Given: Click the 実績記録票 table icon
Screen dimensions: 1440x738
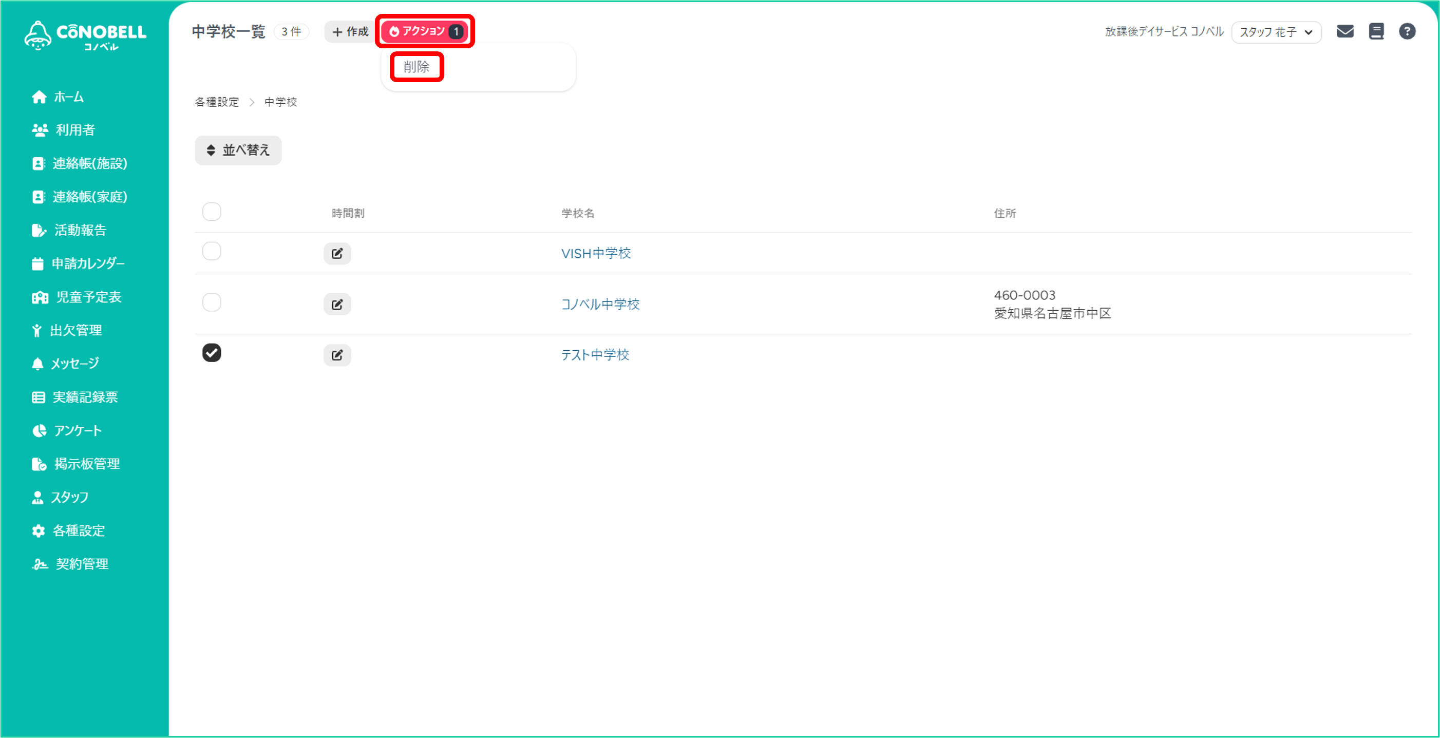Looking at the screenshot, I should (38, 398).
